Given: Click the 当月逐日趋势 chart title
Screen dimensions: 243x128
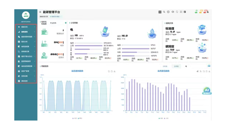Looking at the screenshot, I should coord(163,71).
